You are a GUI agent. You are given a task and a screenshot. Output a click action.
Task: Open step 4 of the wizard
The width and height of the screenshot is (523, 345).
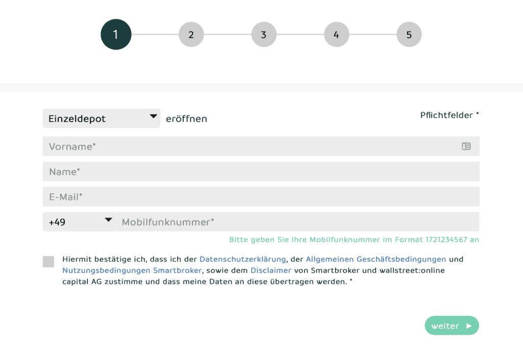(337, 34)
